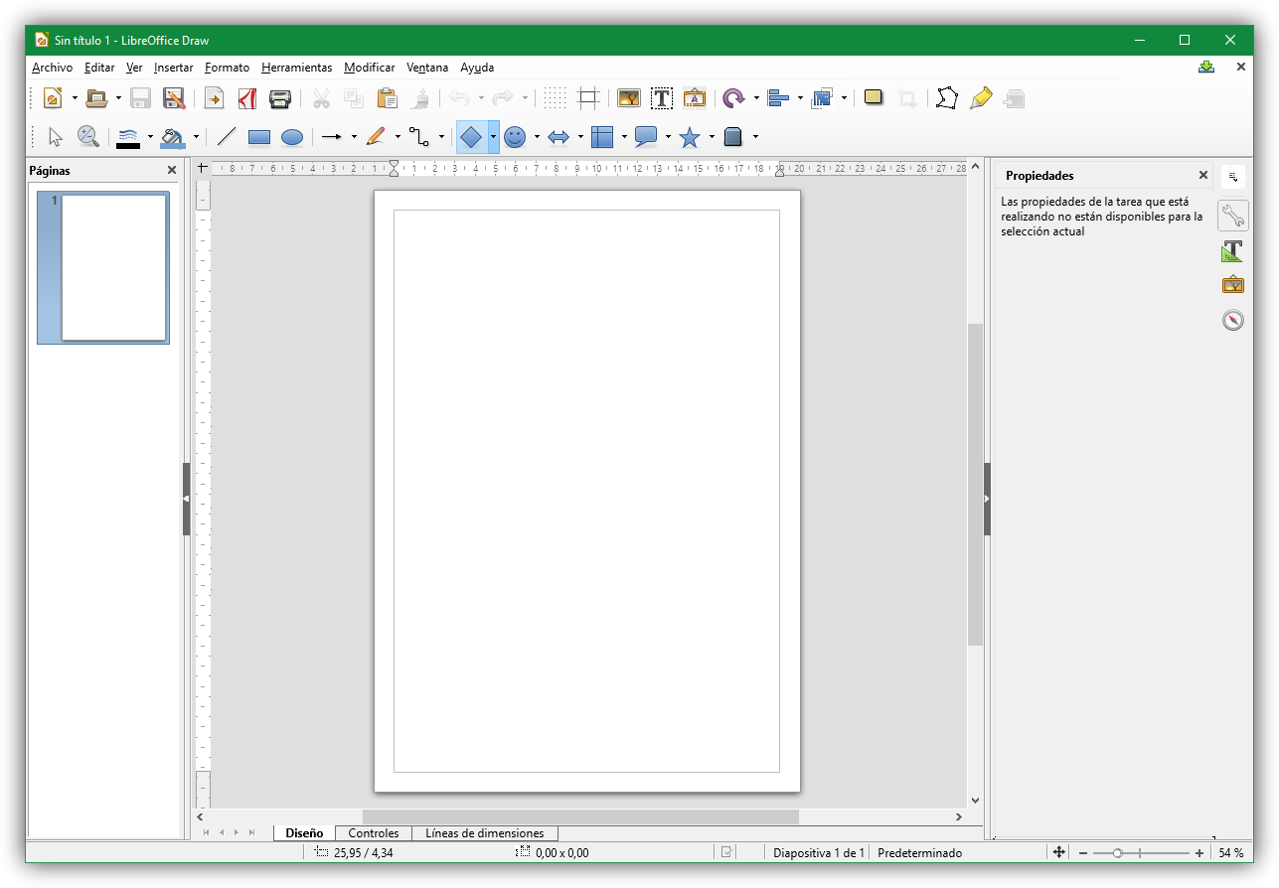
Task: Expand the basic shapes dropdown arrow
Action: coord(494,138)
